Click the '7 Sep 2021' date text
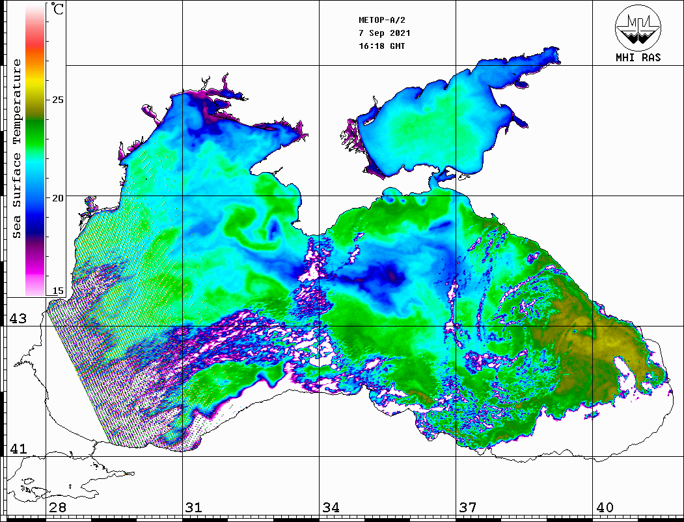 [385, 33]
